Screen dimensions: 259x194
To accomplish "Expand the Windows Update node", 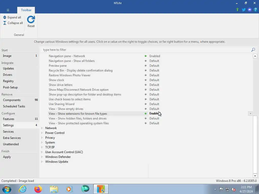I will tap(42, 161).
